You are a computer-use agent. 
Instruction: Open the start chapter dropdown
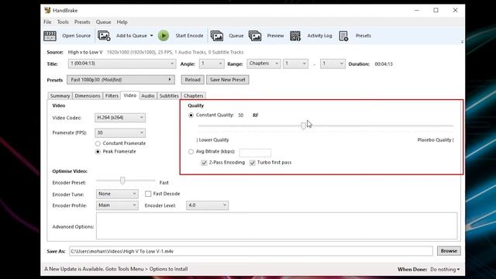(295, 64)
